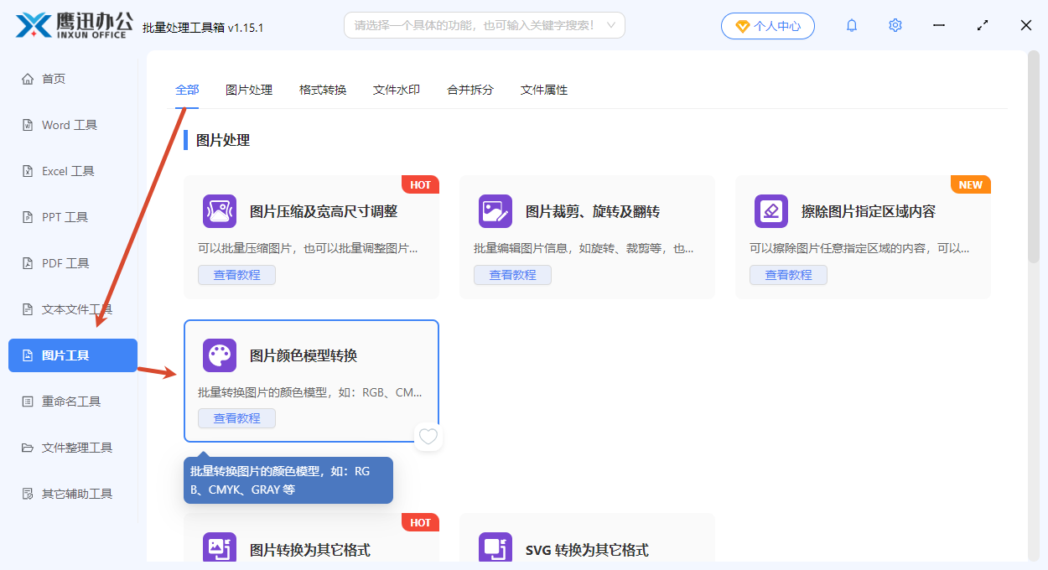Image resolution: width=1048 pixels, height=570 pixels.
Task: Select 首页 in the sidebar
Action: click(73, 79)
